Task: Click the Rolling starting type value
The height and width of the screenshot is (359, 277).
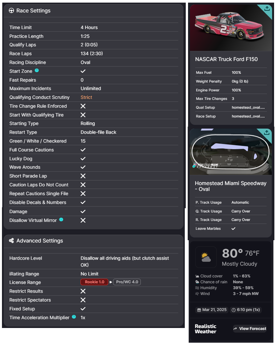Action: pos(88,124)
